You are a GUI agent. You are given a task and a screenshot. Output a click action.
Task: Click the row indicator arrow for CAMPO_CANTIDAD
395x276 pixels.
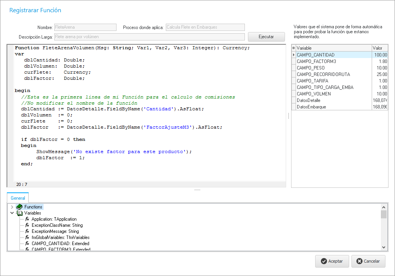pyautogui.click(x=293, y=55)
